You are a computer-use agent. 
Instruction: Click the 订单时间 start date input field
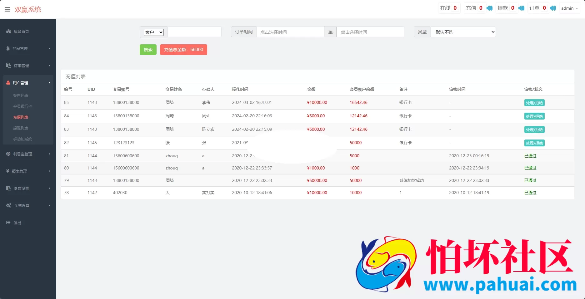coord(291,32)
